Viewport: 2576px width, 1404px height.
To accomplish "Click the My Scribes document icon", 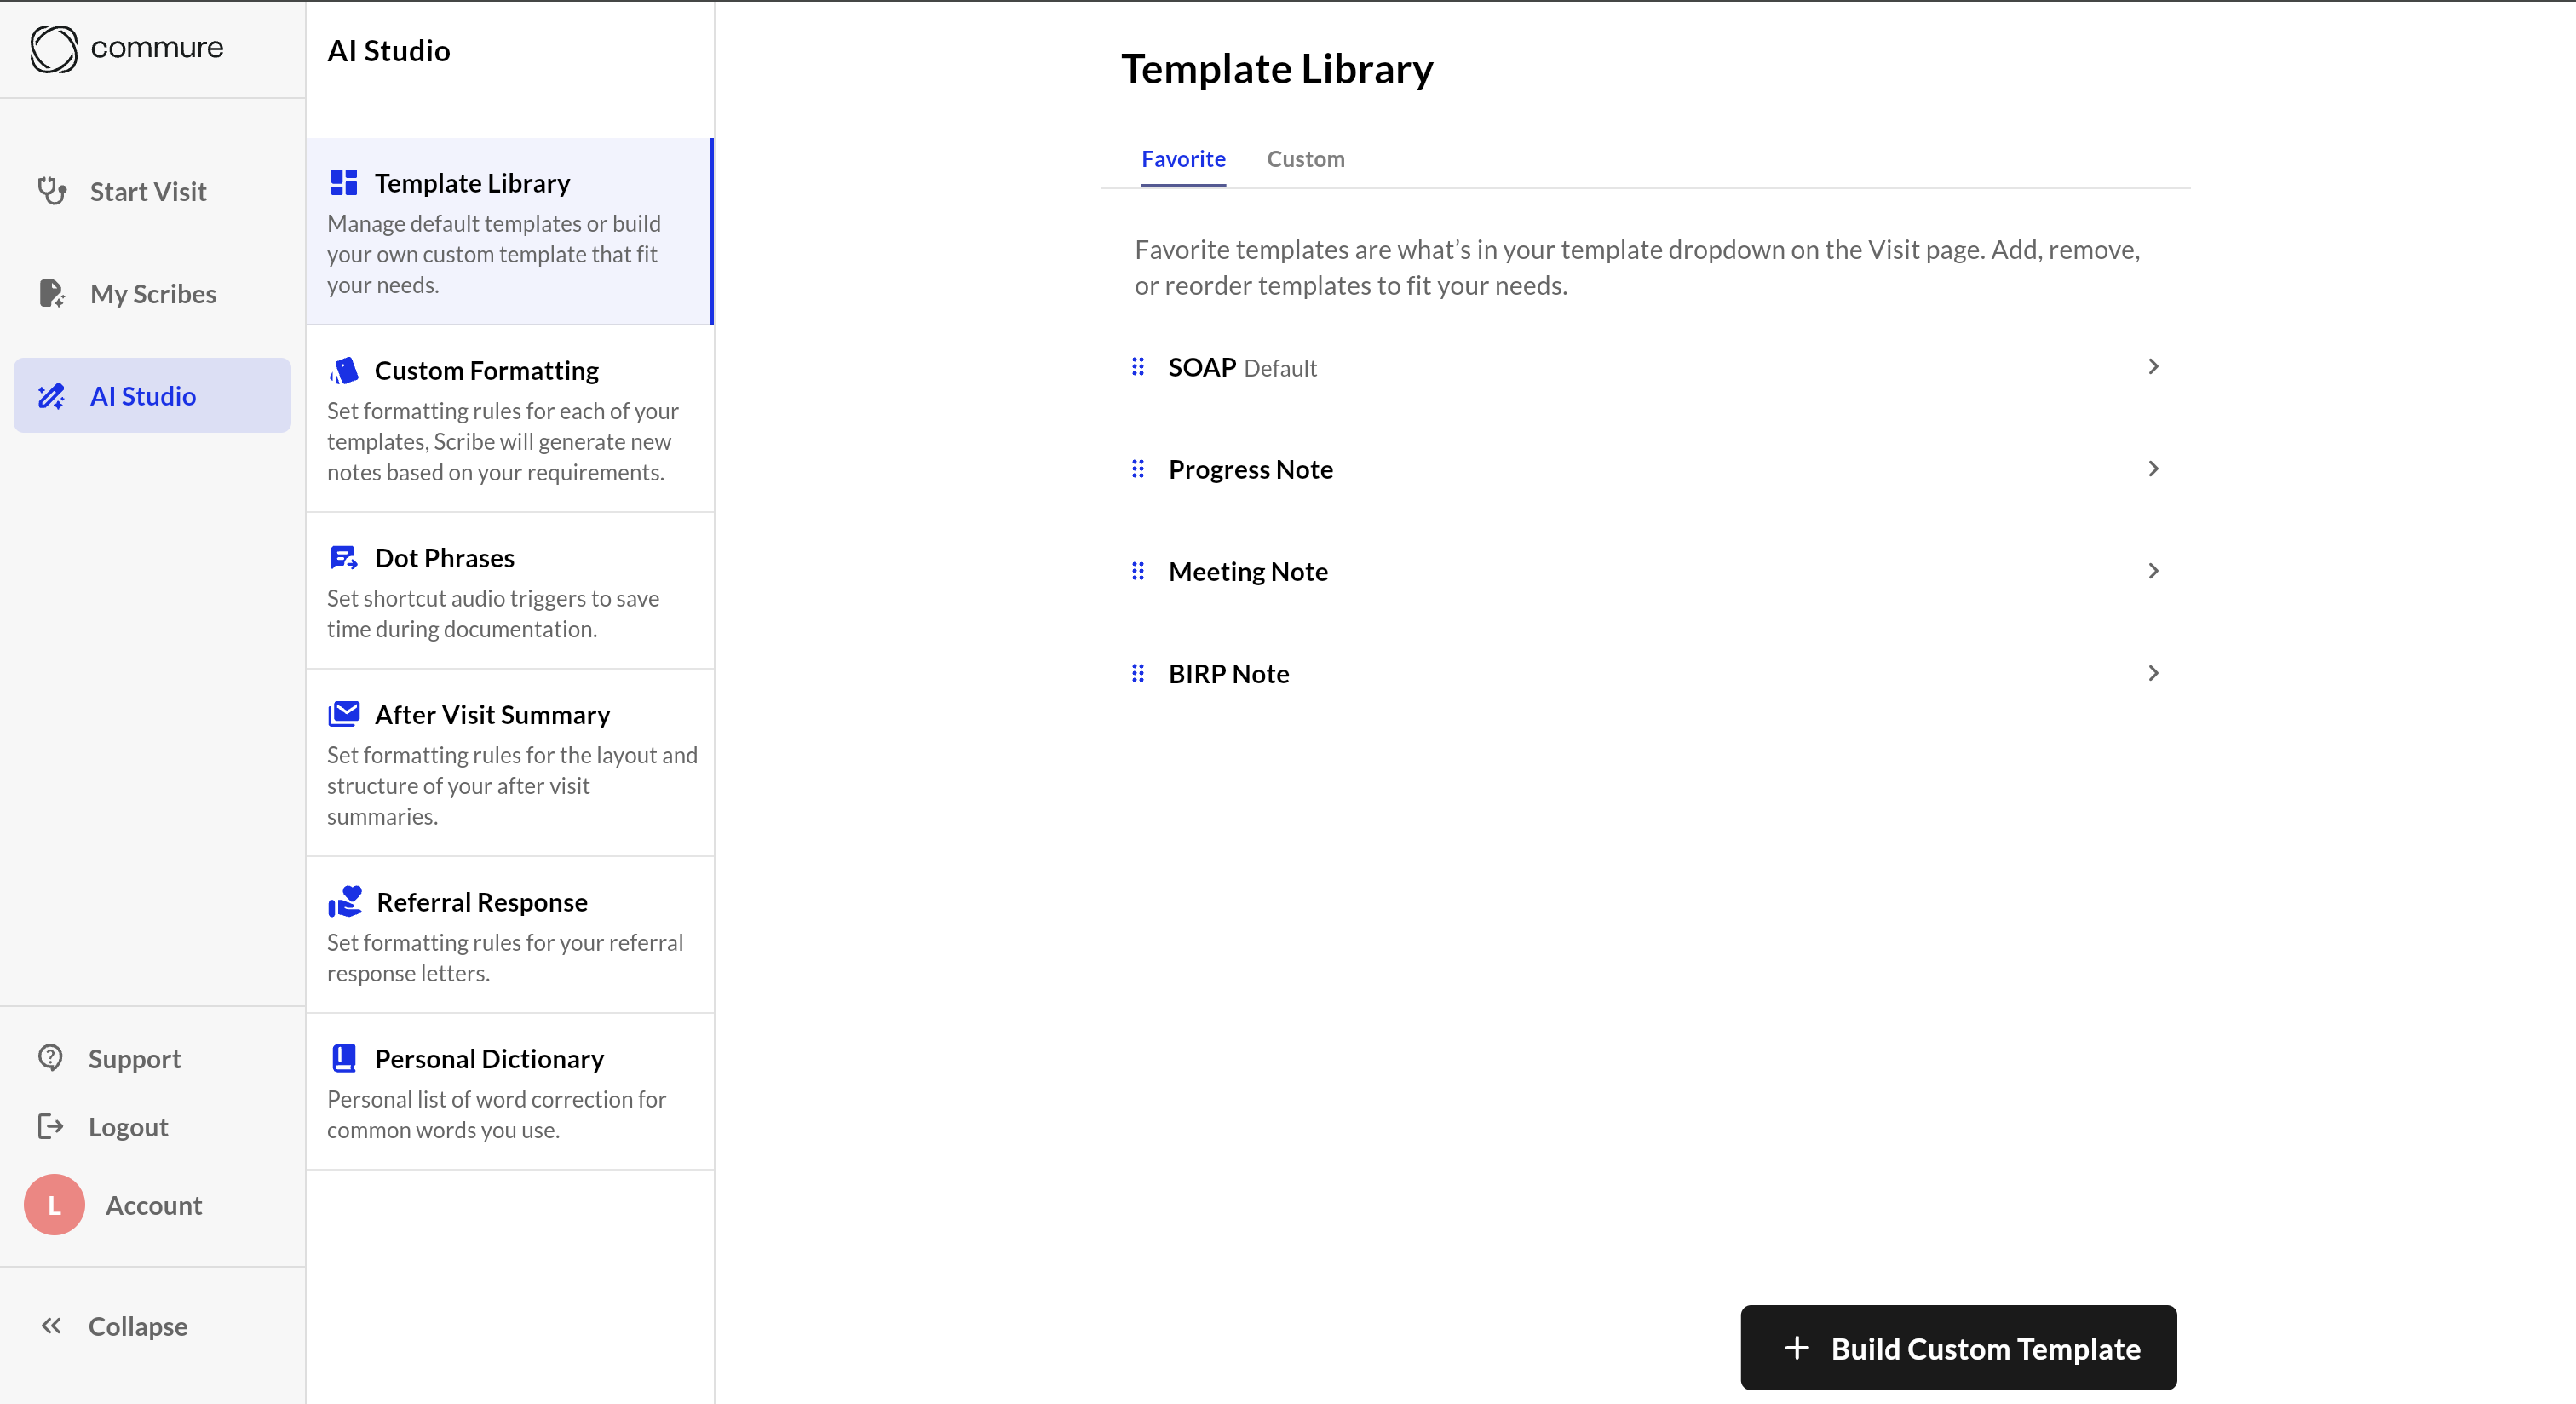I will pos(52,293).
